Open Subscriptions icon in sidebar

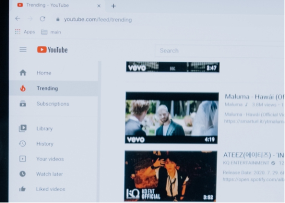click(23, 104)
